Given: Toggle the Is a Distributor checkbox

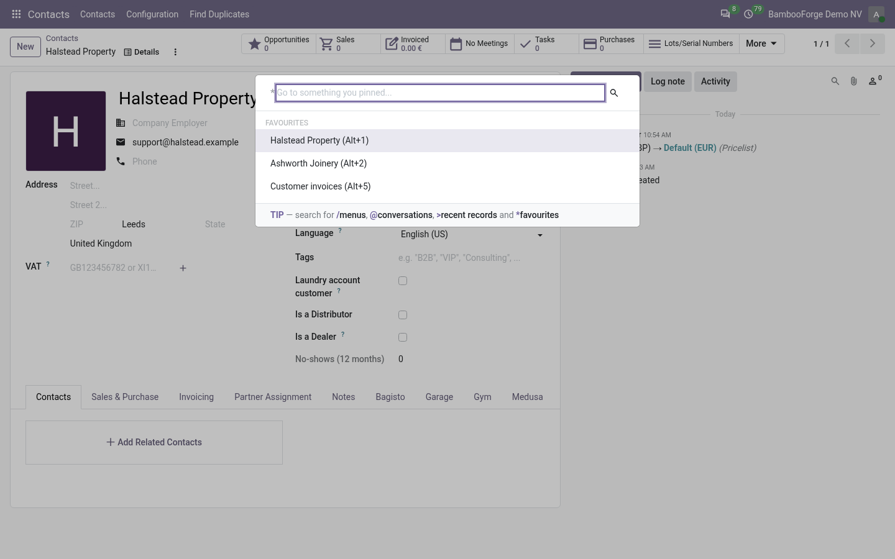Looking at the screenshot, I should (403, 315).
